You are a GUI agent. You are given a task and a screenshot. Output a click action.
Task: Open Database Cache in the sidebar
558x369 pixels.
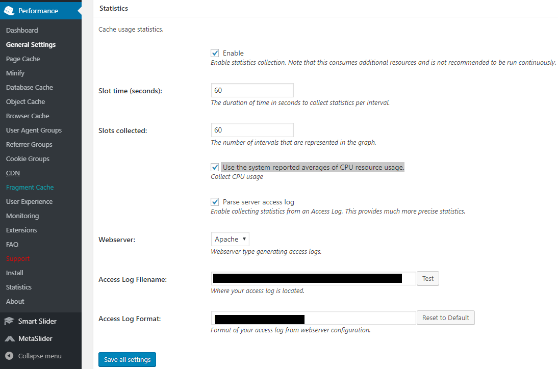(x=29, y=87)
